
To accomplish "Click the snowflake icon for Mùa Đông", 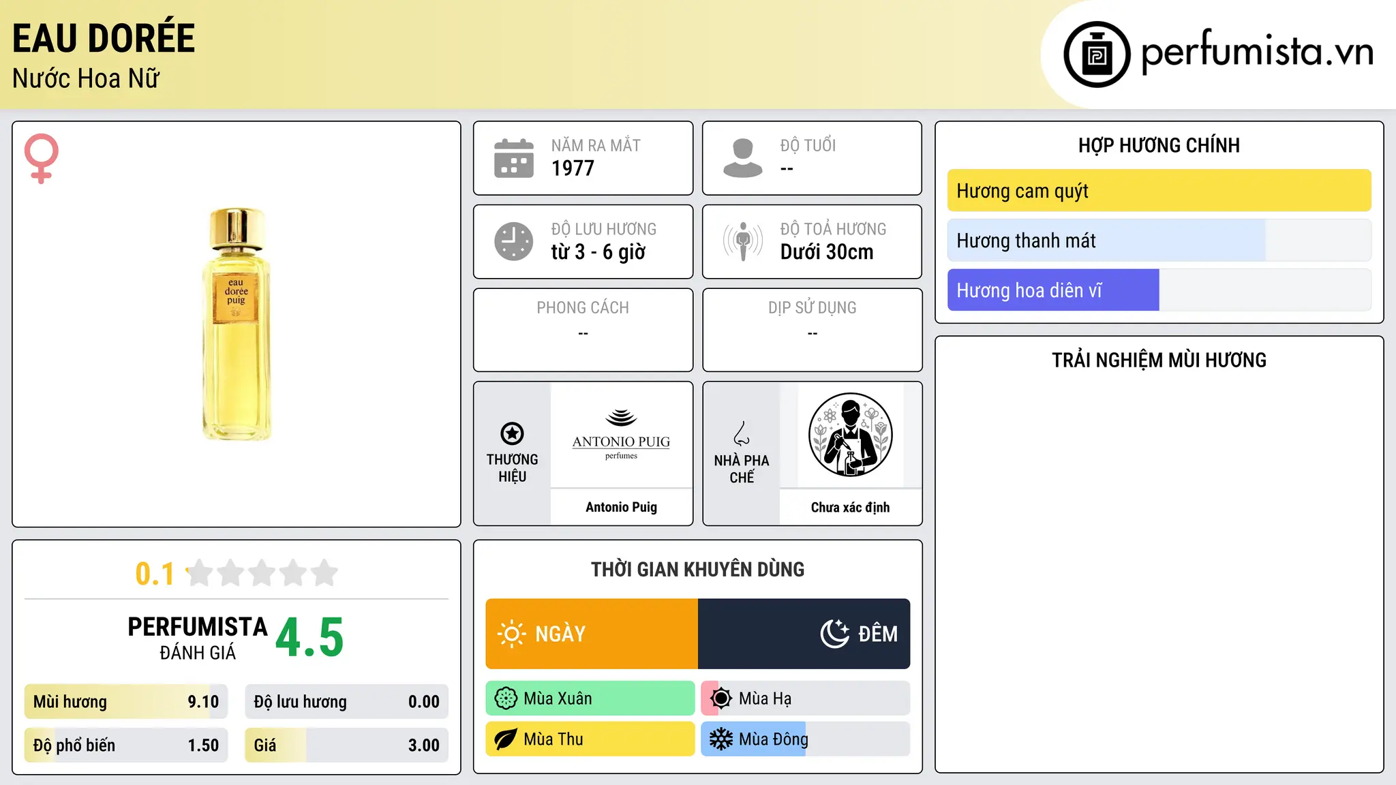I will (721, 739).
